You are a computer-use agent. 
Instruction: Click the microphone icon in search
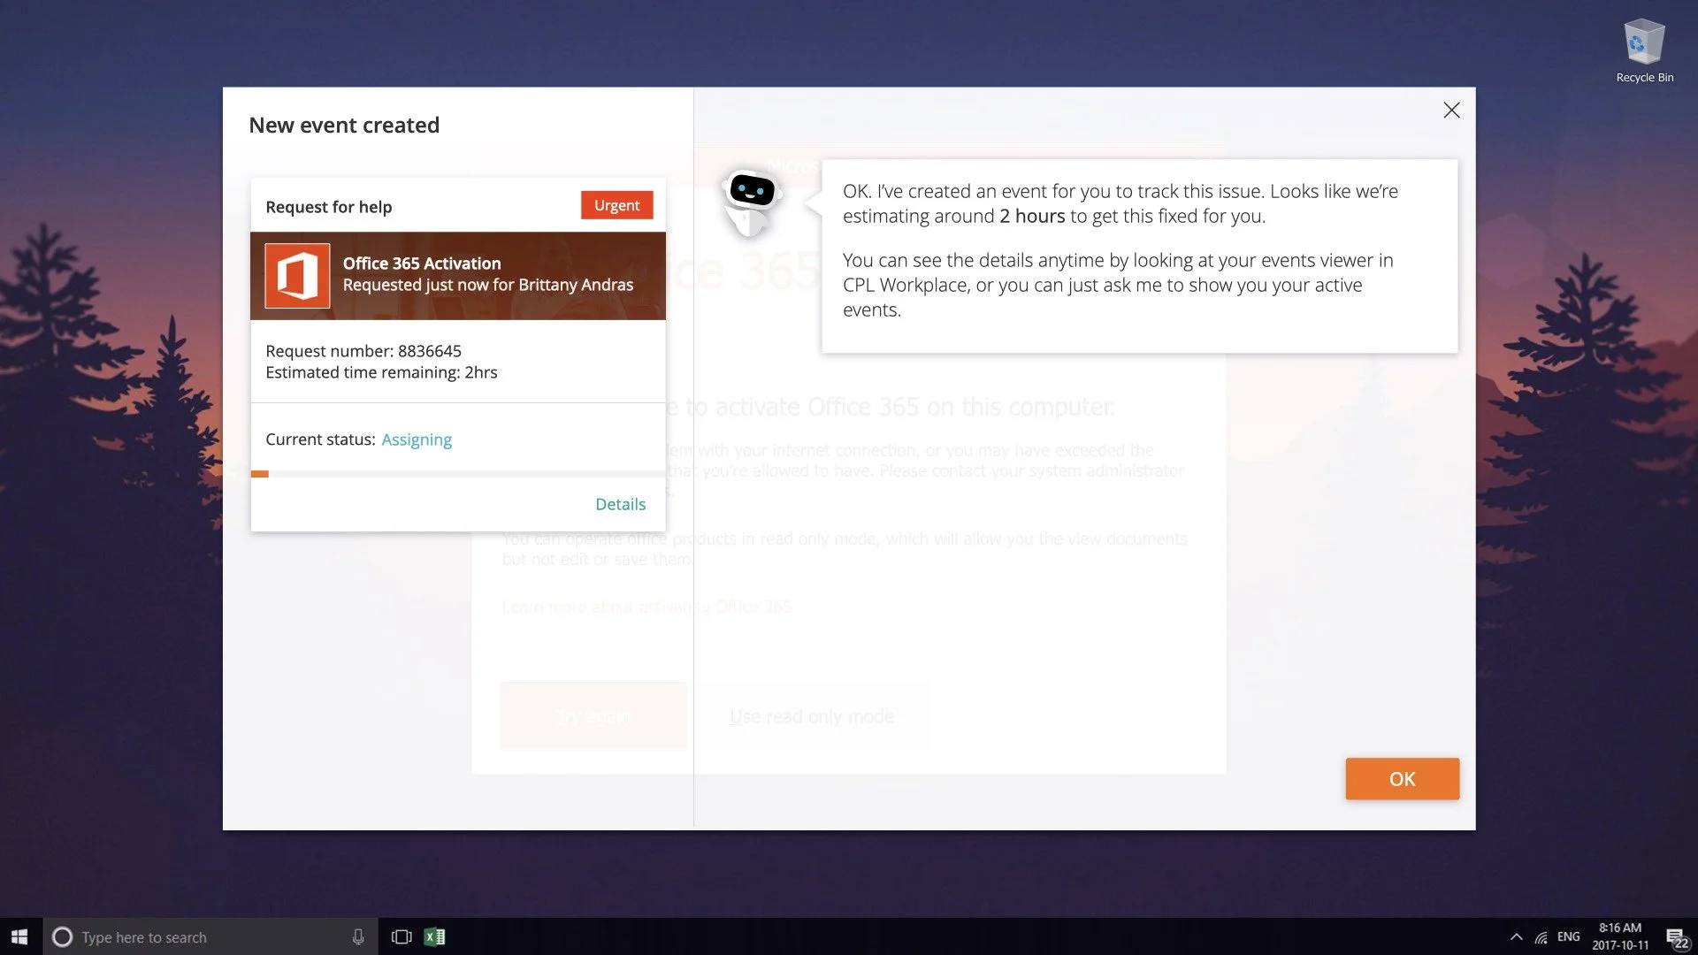(358, 937)
